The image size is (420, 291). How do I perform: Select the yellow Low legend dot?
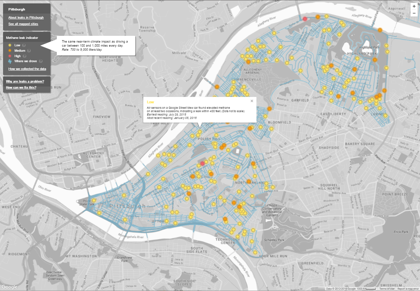[10, 45]
